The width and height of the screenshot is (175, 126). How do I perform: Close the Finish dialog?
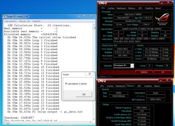point(90,74)
